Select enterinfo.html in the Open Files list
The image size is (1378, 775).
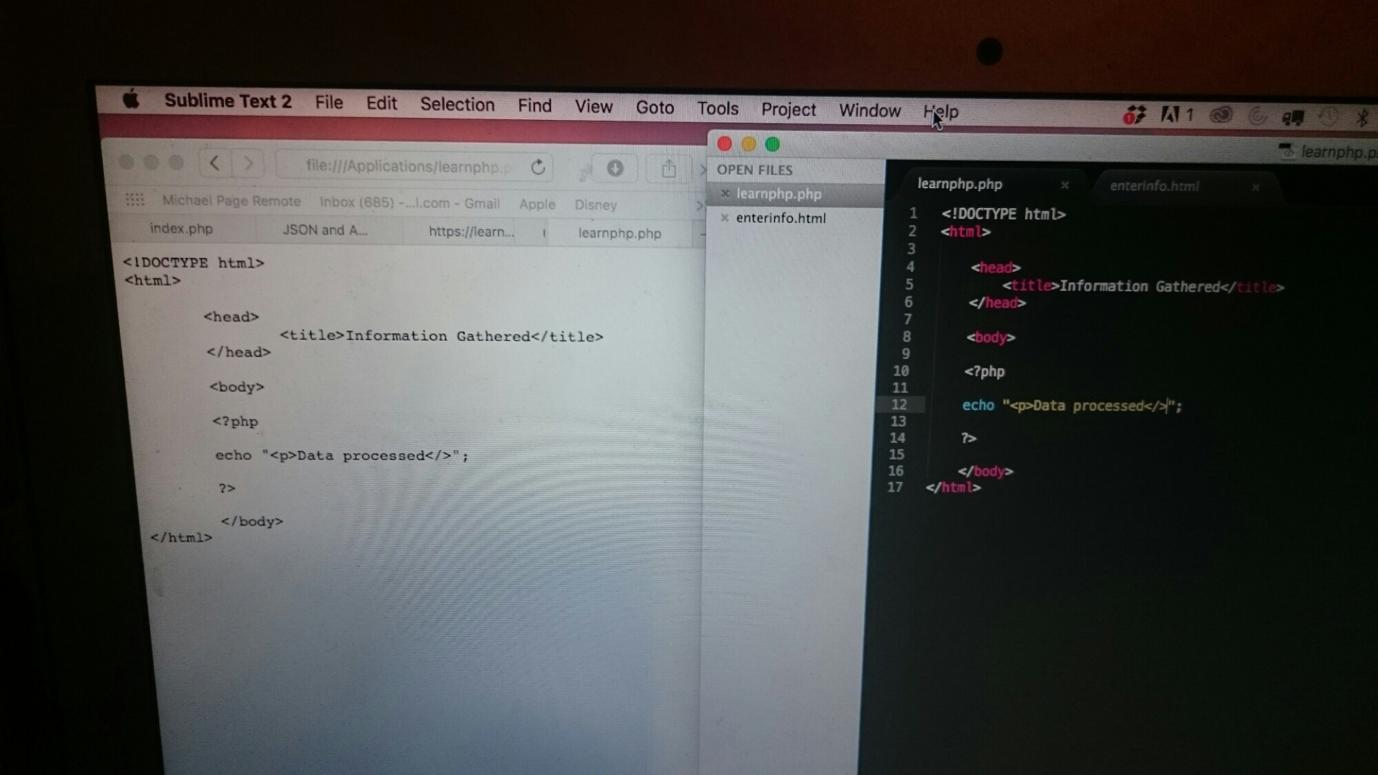[x=780, y=218]
